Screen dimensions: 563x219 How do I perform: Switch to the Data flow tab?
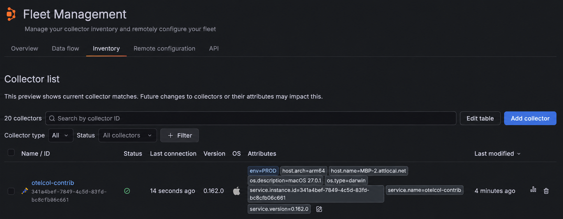65,48
